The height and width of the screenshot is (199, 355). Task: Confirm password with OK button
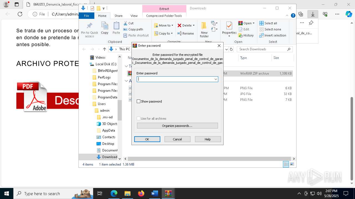(147, 139)
